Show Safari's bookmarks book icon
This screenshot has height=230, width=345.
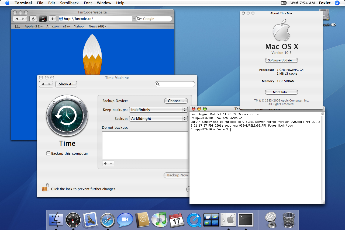pos(18,26)
